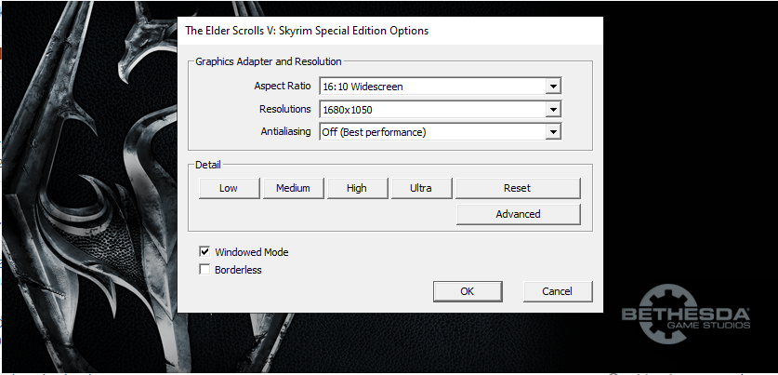This screenshot has height=375, width=778.
Task: Select the Low detail preset
Action: click(x=229, y=188)
